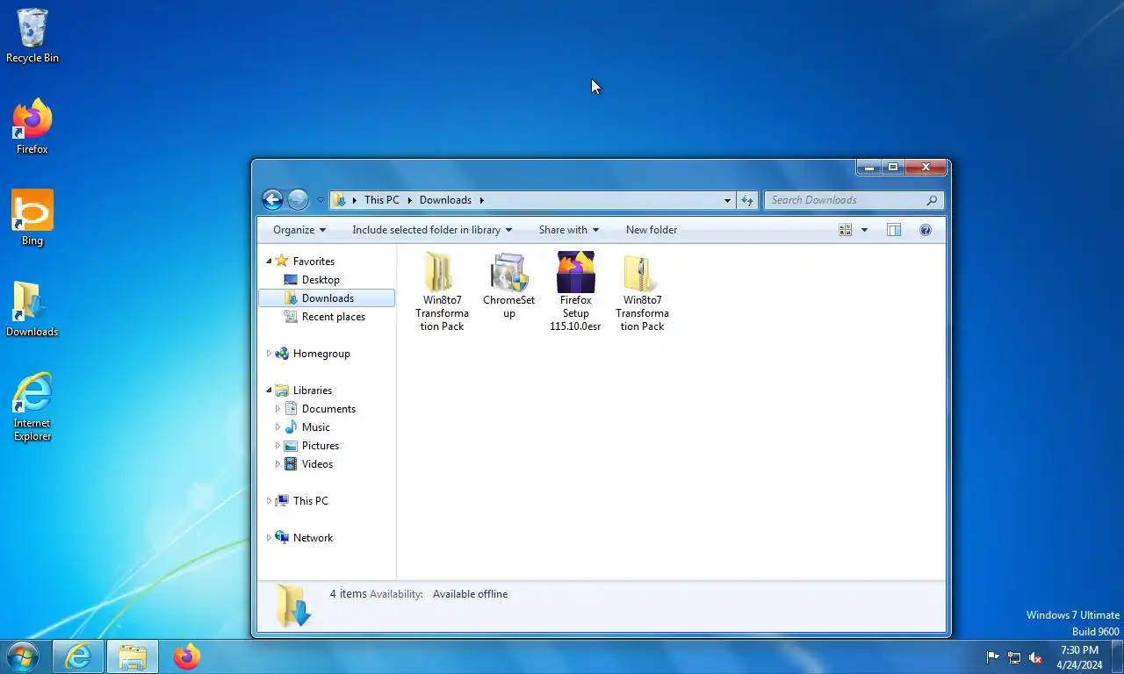Click the Action Center flag tray icon
Image resolution: width=1124 pixels, height=674 pixels.
click(x=993, y=657)
